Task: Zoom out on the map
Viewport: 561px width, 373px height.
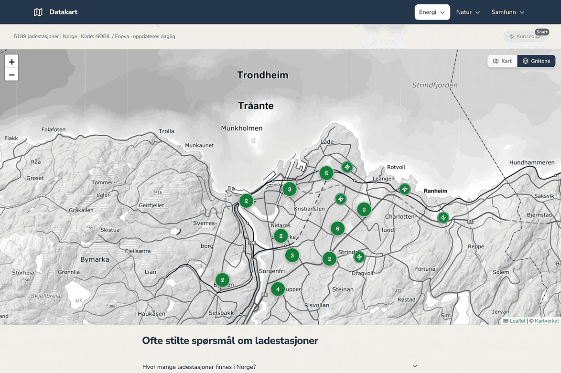Action: tap(12, 75)
